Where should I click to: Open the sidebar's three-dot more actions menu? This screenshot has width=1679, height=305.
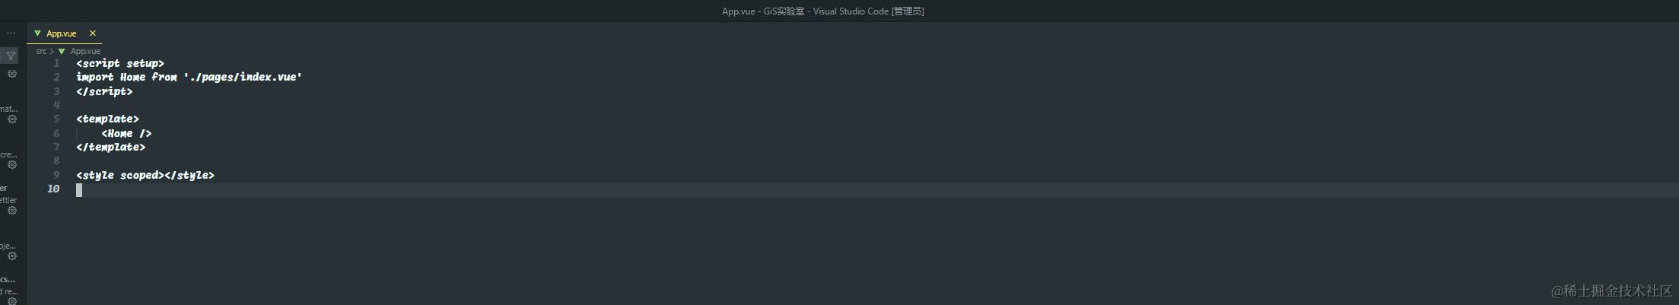(x=11, y=33)
